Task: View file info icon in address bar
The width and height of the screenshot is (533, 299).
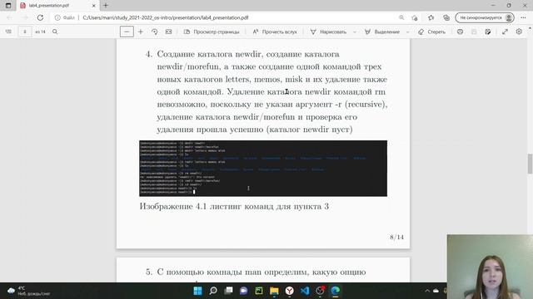Action: pyautogui.click(x=57, y=17)
